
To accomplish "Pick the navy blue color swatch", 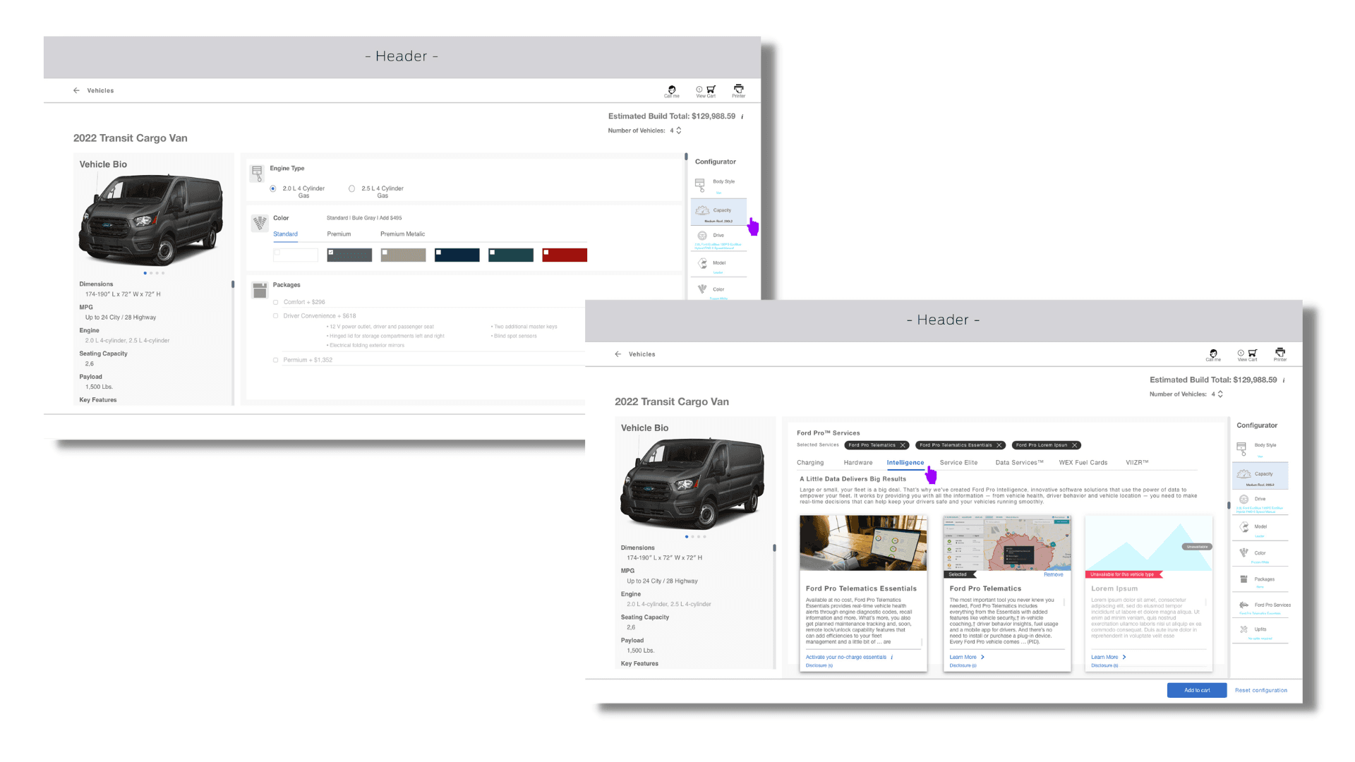I will (x=457, y=255).
